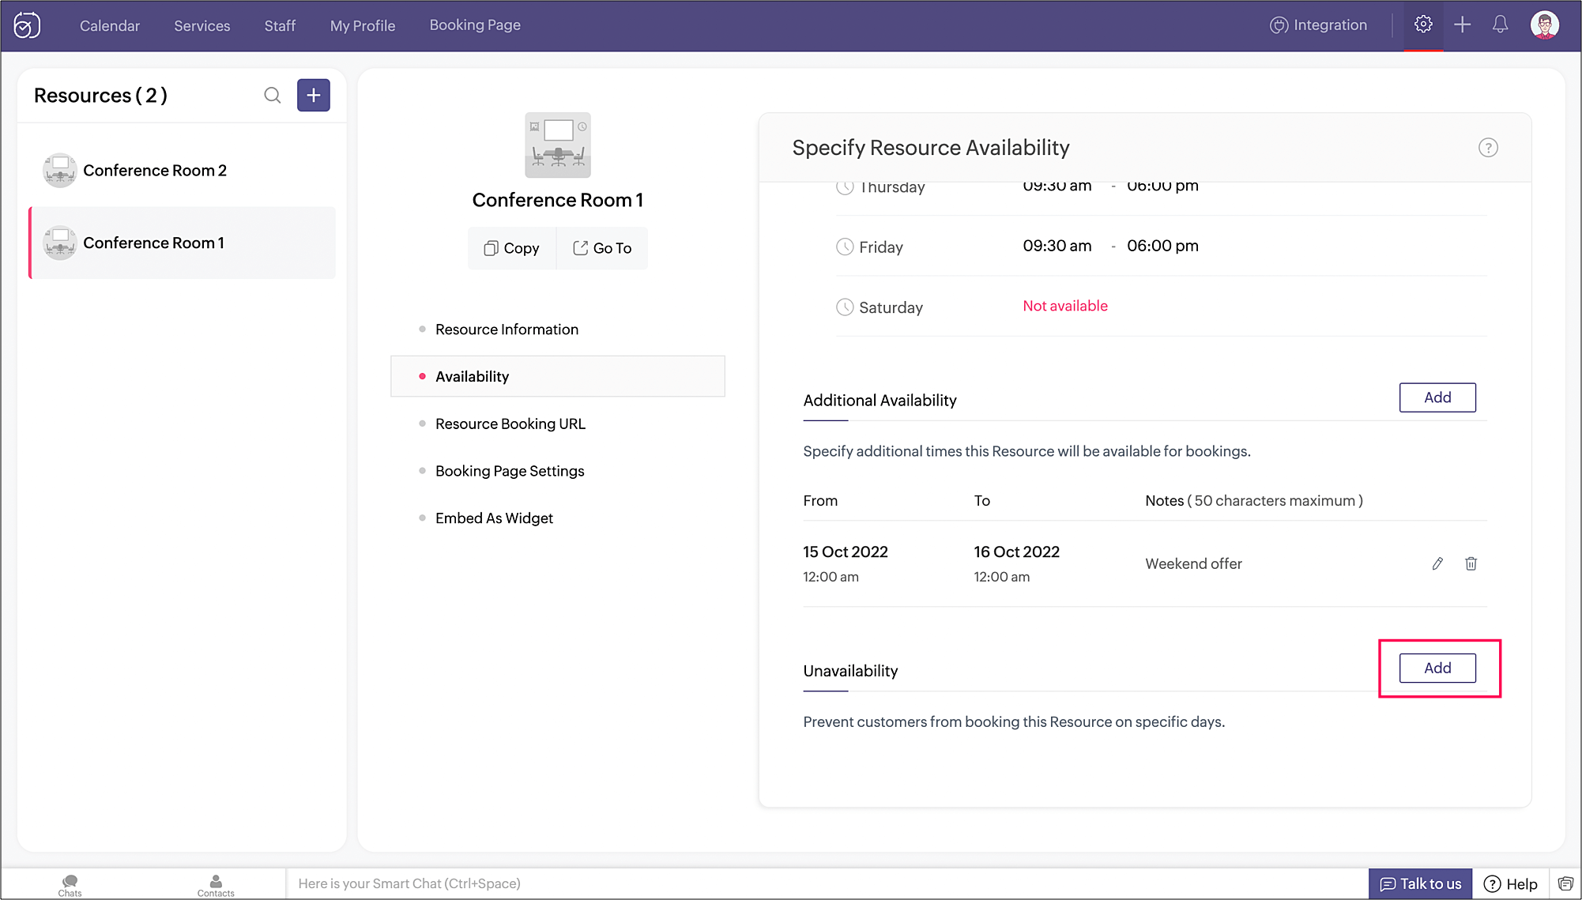
Task: Click Friday 06:00 pm end time
Action: click(x=1162, y=246)
